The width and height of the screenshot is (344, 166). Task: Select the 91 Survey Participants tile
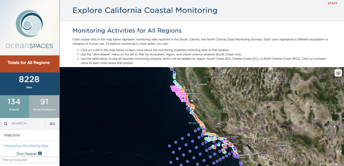(x=44, y=104)
